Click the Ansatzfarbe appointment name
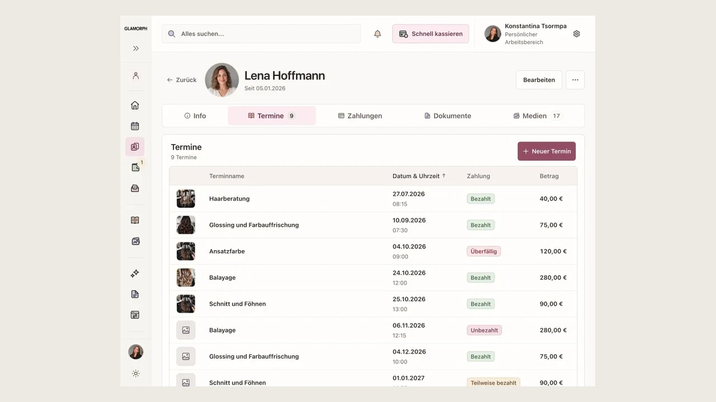 tap(227, 251)
